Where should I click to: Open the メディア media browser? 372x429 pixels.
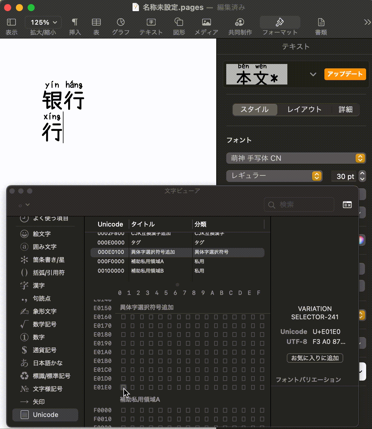[x=206, y=26]
